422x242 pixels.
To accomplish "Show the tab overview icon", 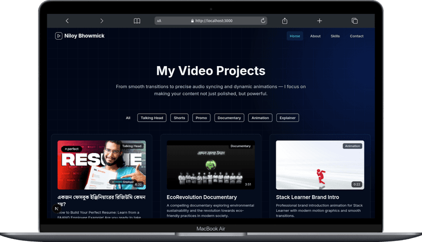I will click(354, 21).
